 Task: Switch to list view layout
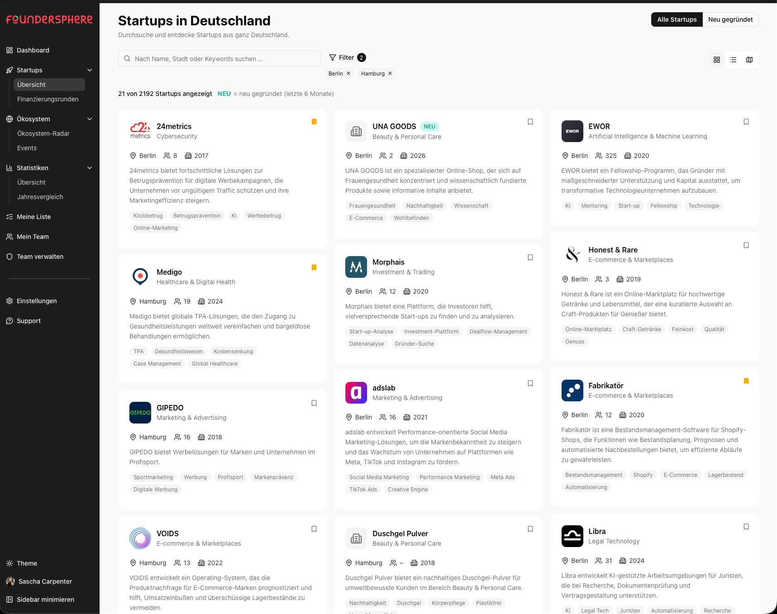coord(733,60)
